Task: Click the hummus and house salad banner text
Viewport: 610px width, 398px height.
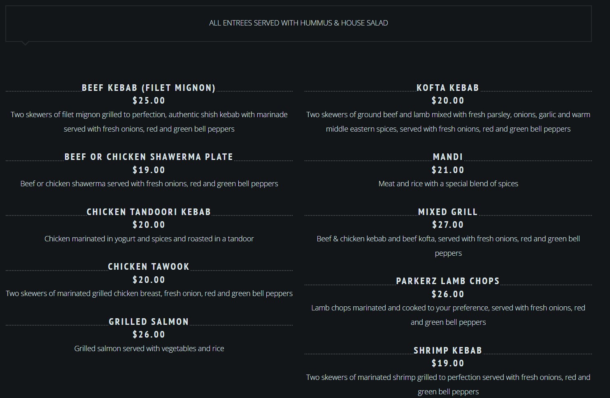Action: (x=298, y=23)
